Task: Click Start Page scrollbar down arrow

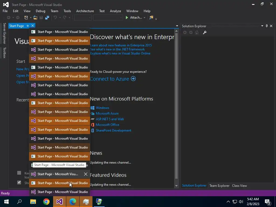Action: pyautogui.click(x=176, y=186)
